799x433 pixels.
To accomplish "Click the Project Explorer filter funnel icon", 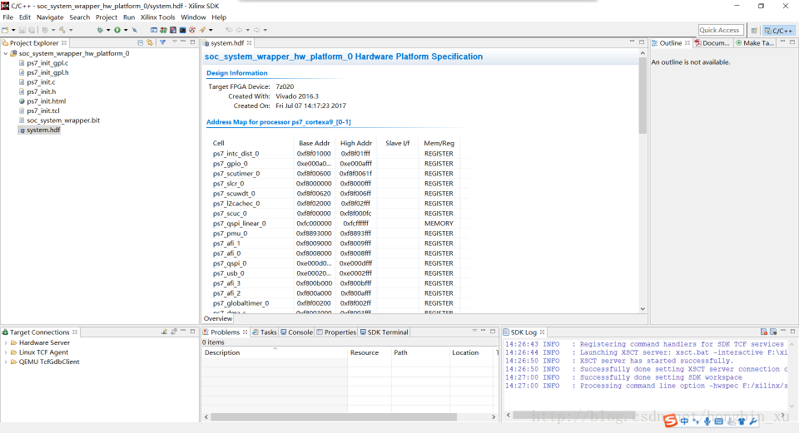I will tap(162, 42).
